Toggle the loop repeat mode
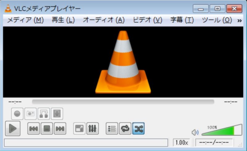This screenshot has width=247, height=151. click(x=125, y=129)
